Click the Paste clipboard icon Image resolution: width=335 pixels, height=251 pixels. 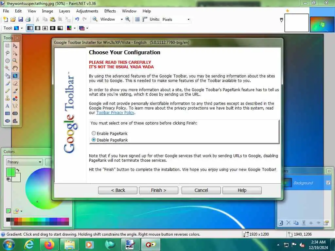point(53,19)
